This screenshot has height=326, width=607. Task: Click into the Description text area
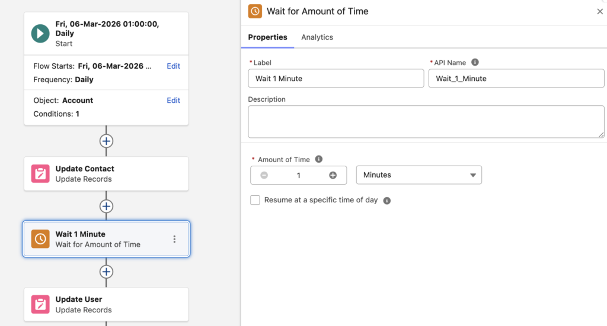(x=426, y=122)
